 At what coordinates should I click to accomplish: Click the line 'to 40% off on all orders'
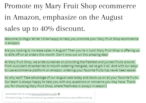click(30, 55)
